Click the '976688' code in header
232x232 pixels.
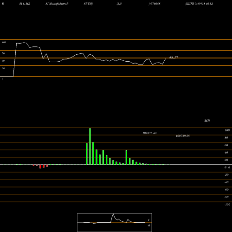point(155,4)
